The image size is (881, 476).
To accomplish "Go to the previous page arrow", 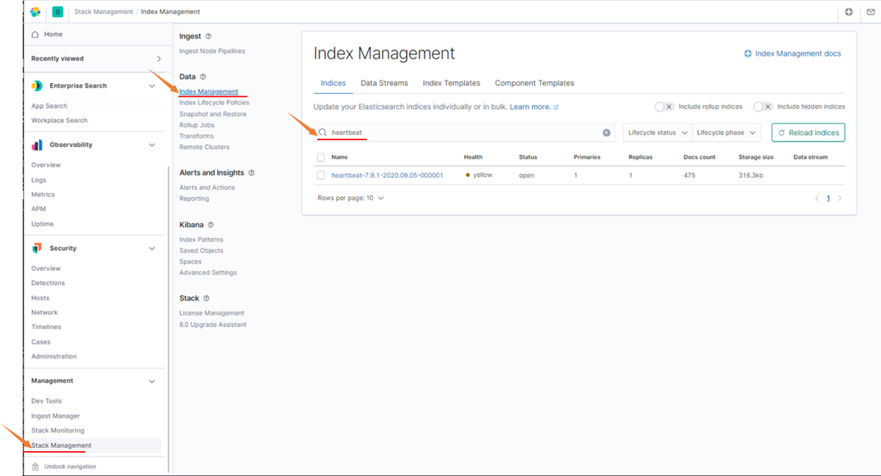I will coord(816,198).
